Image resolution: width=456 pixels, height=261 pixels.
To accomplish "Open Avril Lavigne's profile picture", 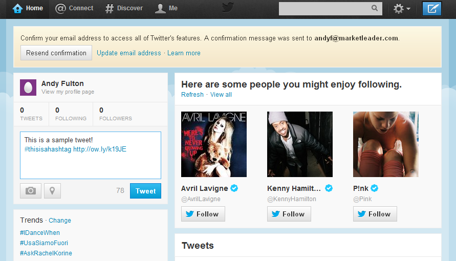I will click(214, 144).
